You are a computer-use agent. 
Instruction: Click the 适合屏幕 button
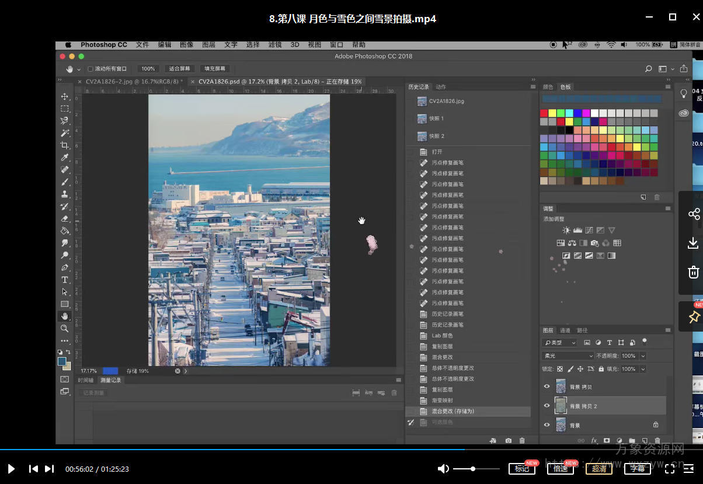179,69
